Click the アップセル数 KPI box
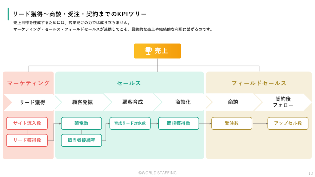 tap(288, 123)
